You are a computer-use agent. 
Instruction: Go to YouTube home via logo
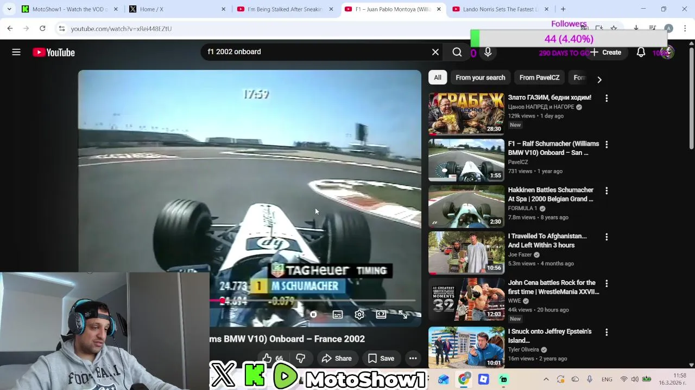coord(54,53)
